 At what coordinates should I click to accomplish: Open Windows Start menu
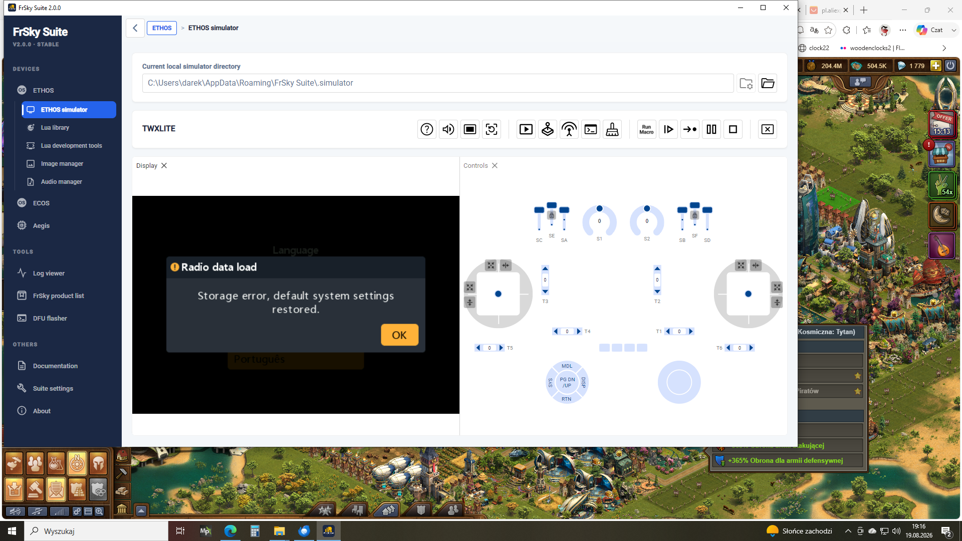pyautogui.click(x=12, y=531)
